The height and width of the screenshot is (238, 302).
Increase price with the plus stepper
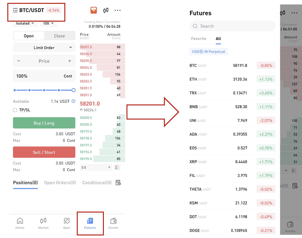pos(69,61)
